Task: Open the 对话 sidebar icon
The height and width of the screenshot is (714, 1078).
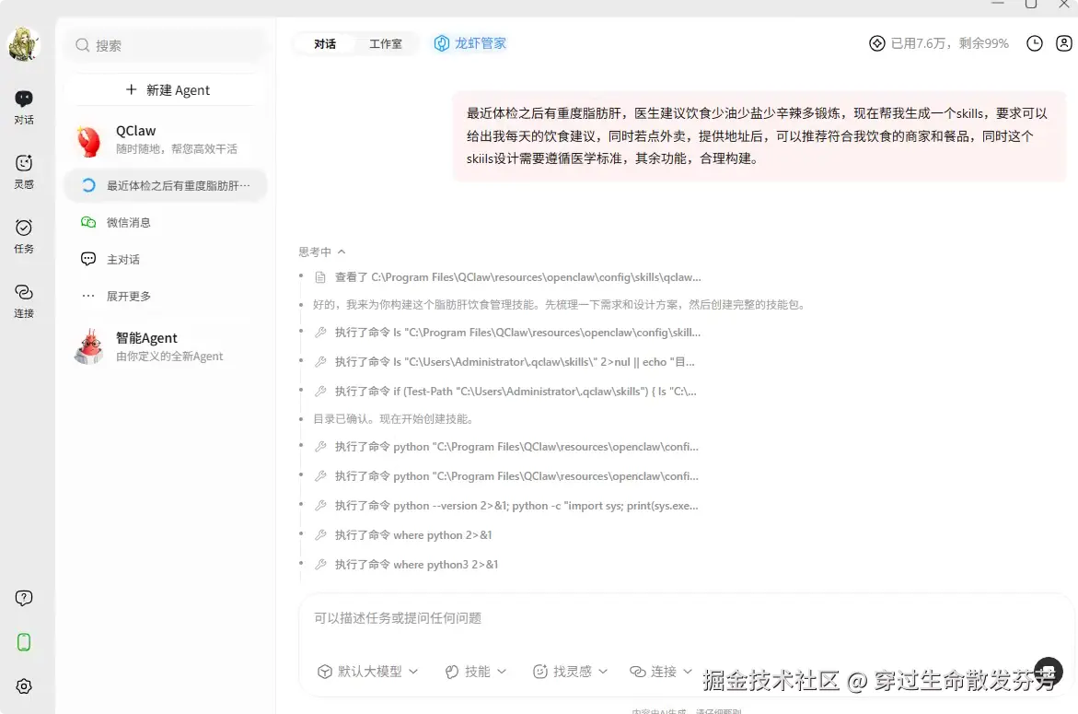Action: pyautogui.click(x=24, y=107)
